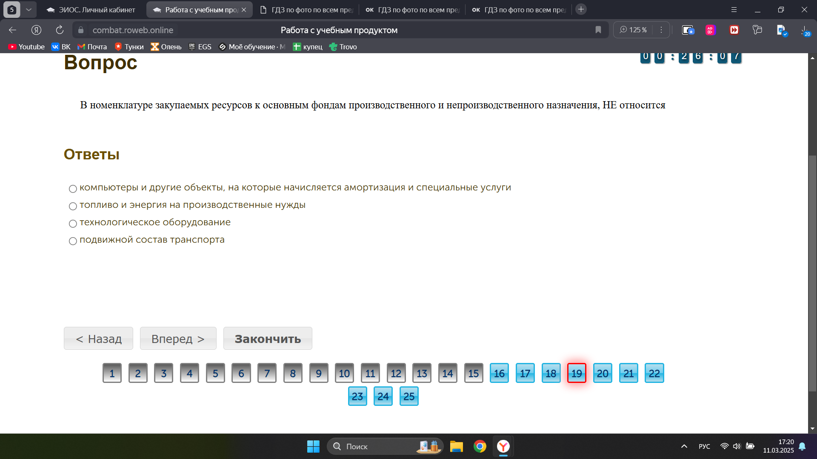The width and height of the screenshot is (817, 459).
Task: Jump to question number 20
Action: point(603,373)
